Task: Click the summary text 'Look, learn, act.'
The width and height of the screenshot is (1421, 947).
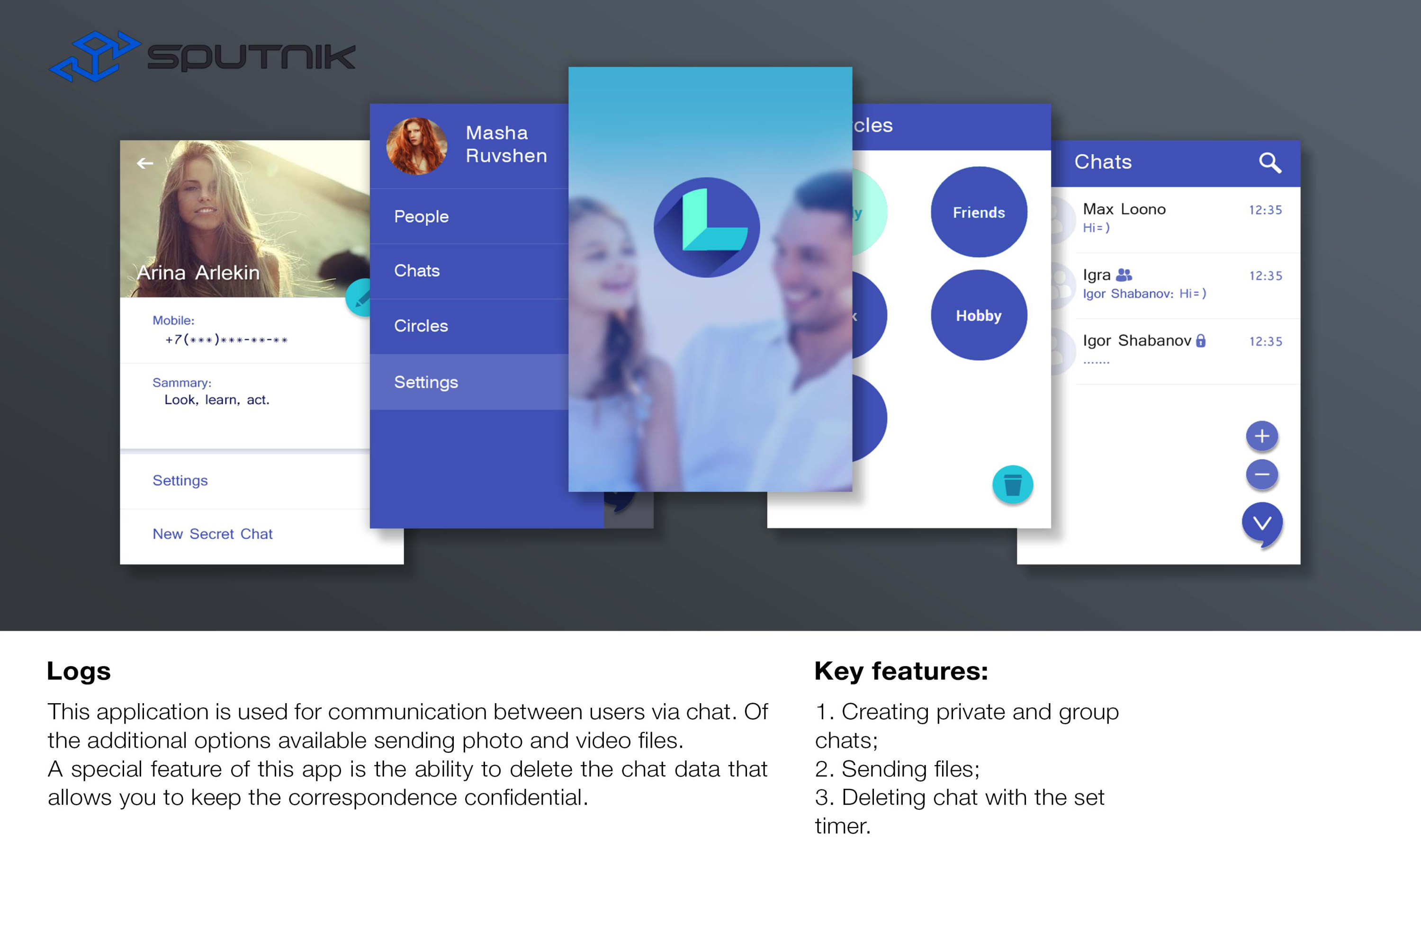Action: [x=217, y=400]
